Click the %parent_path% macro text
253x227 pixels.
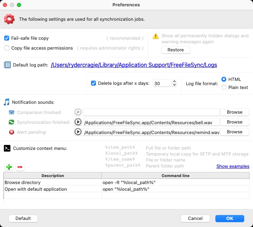pos(123,165)
